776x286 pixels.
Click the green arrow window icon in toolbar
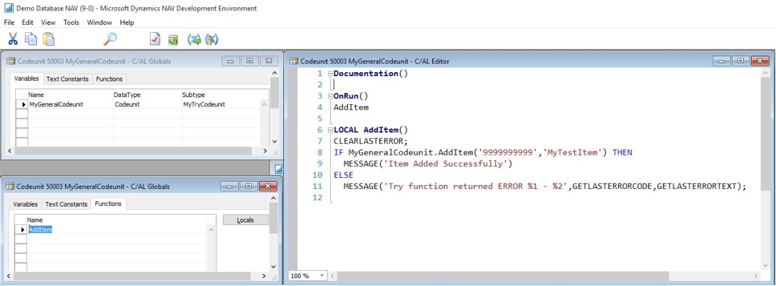coord(173,39)
